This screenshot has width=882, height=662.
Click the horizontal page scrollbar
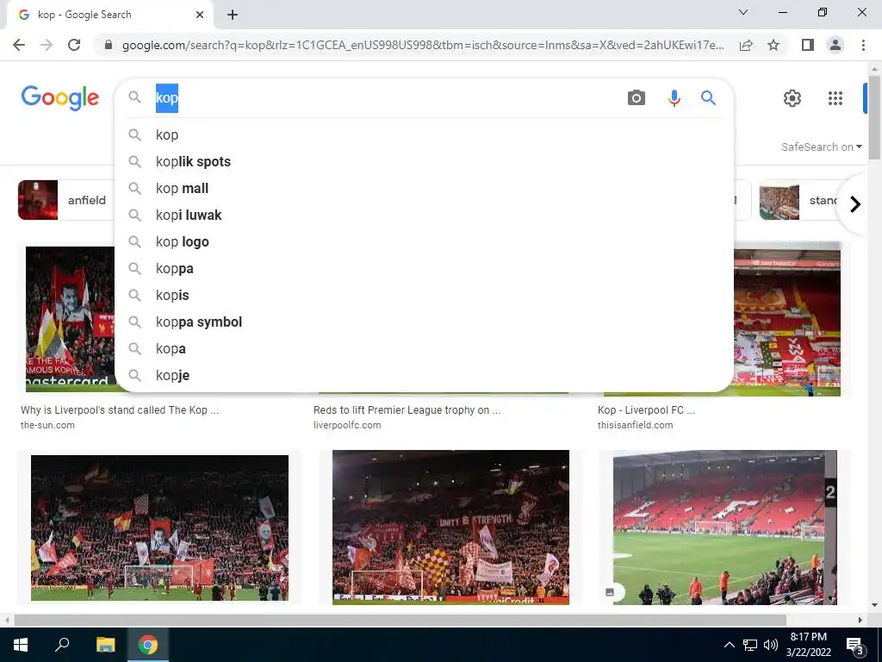400,620
